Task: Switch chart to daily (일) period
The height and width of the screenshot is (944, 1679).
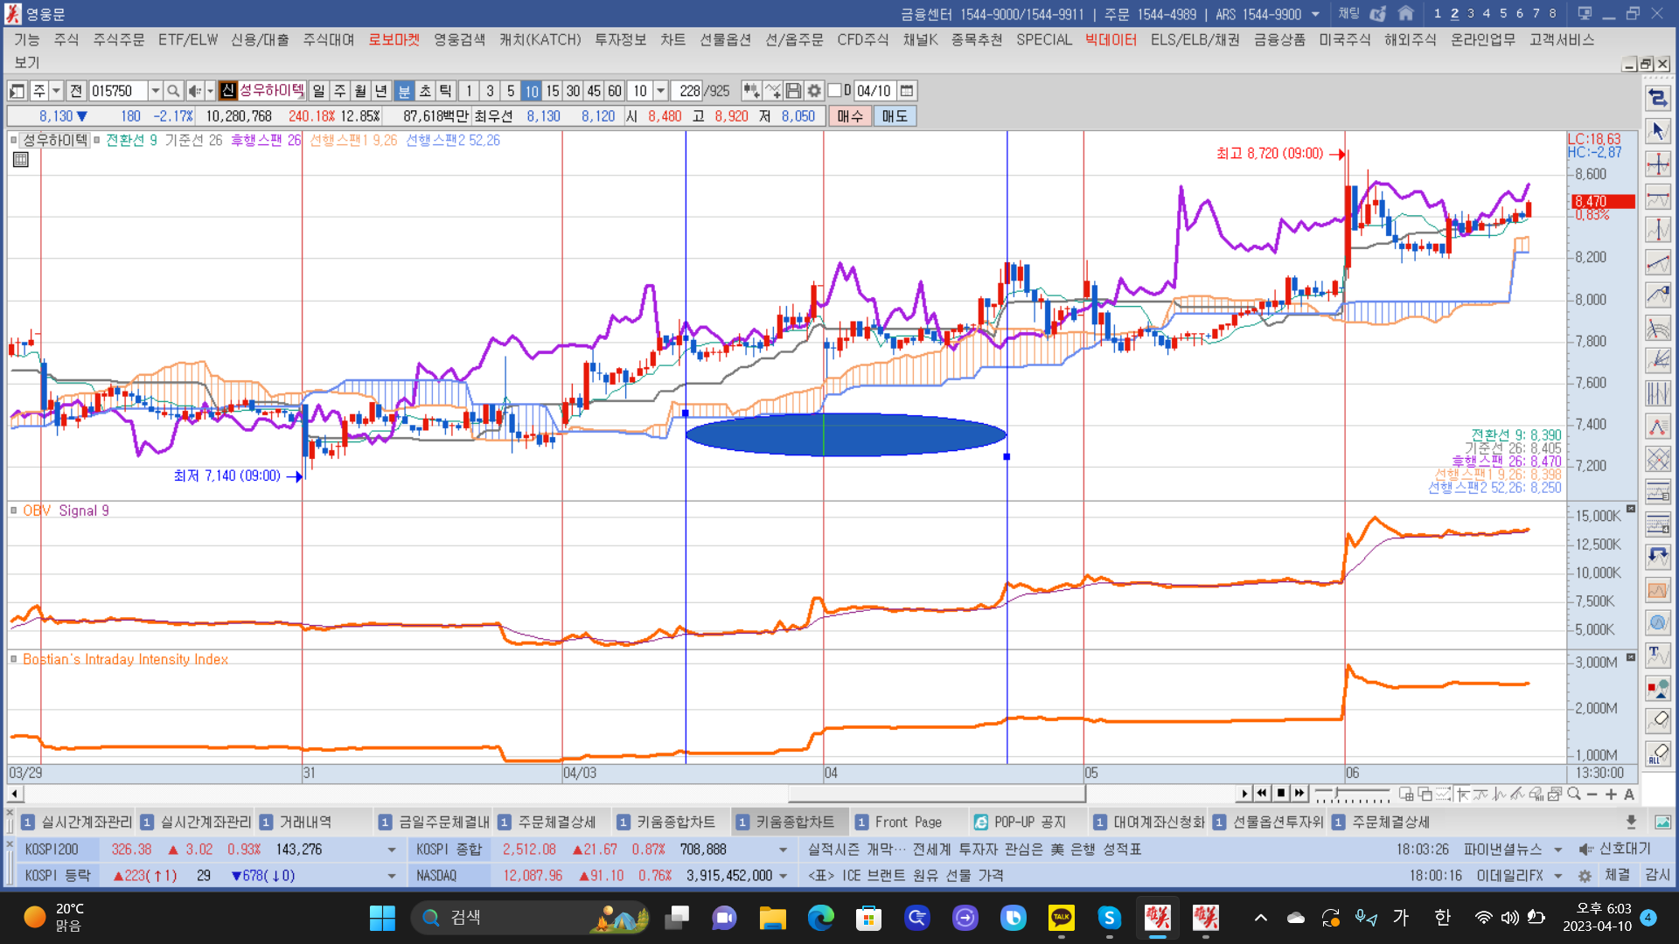Action: [x=318, y=91]
